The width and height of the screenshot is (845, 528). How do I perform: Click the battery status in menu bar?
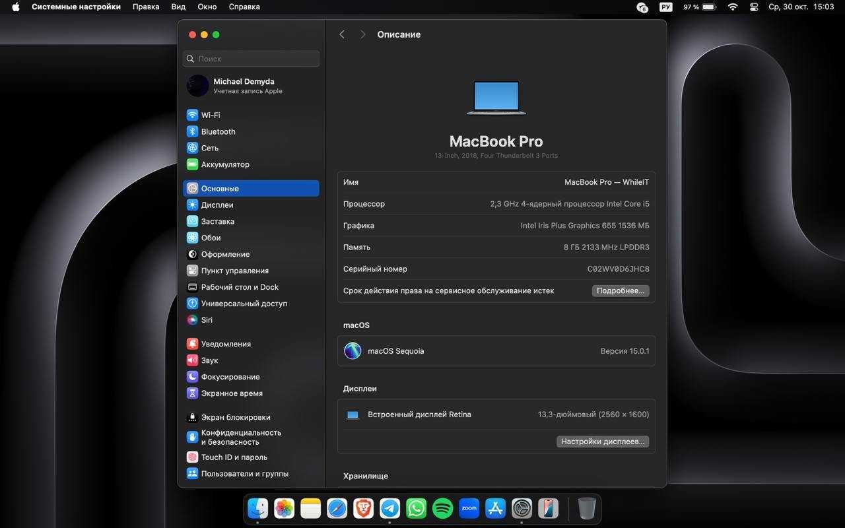pyautogui.click(x=700, y=7)
